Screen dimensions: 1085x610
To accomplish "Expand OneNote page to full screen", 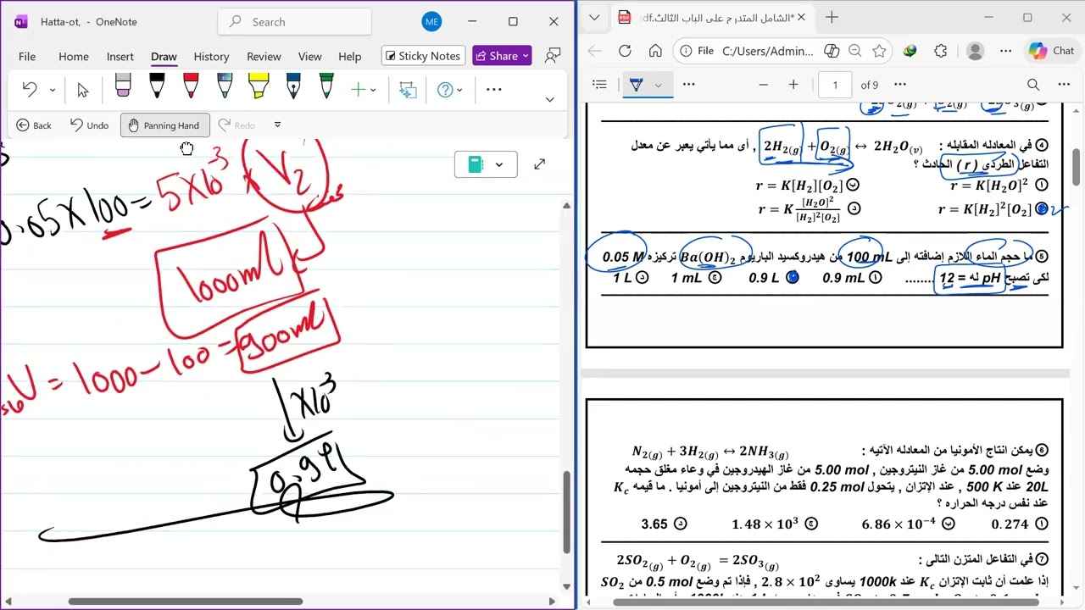I will pyautogui.click(x=539, y=164).
